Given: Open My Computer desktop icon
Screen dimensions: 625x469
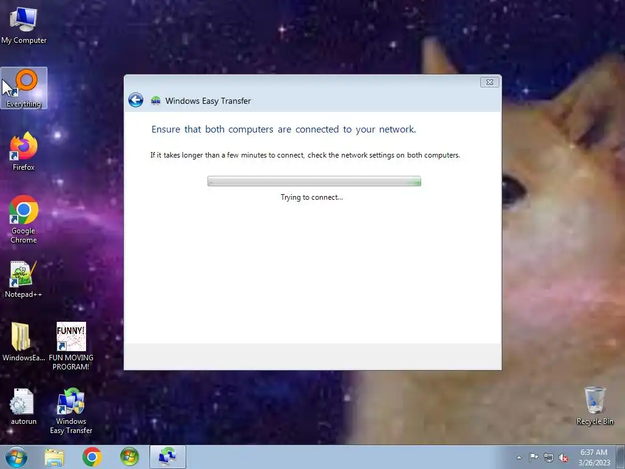Looking at the screenshot, I should click(x=24, y=25).
